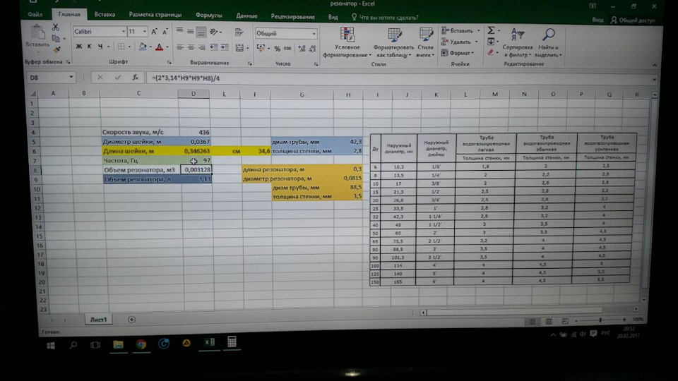The width and height of the screenshot is (678, 381).
Task: Click the Общий доступ share button
Action: 633,20
